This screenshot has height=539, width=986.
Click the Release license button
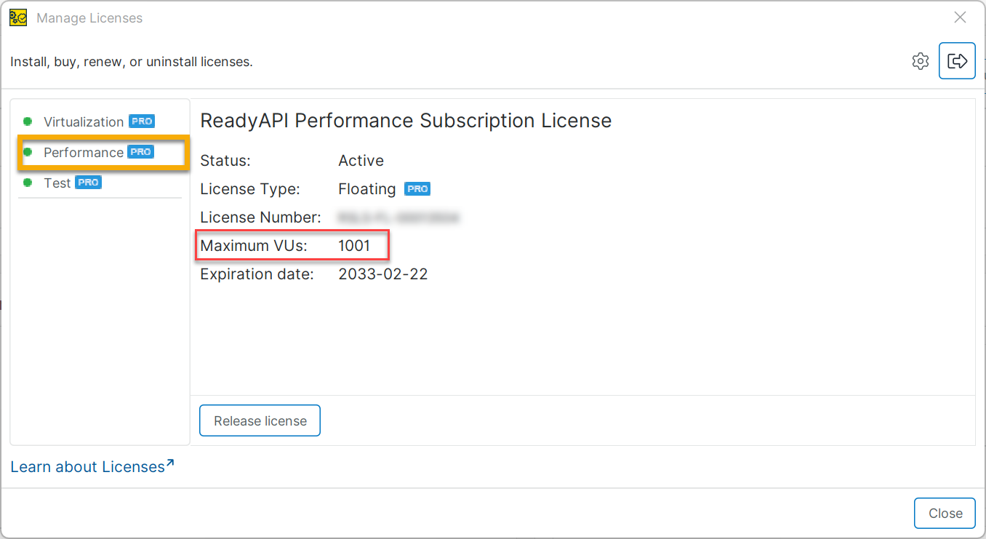(260, 420)
